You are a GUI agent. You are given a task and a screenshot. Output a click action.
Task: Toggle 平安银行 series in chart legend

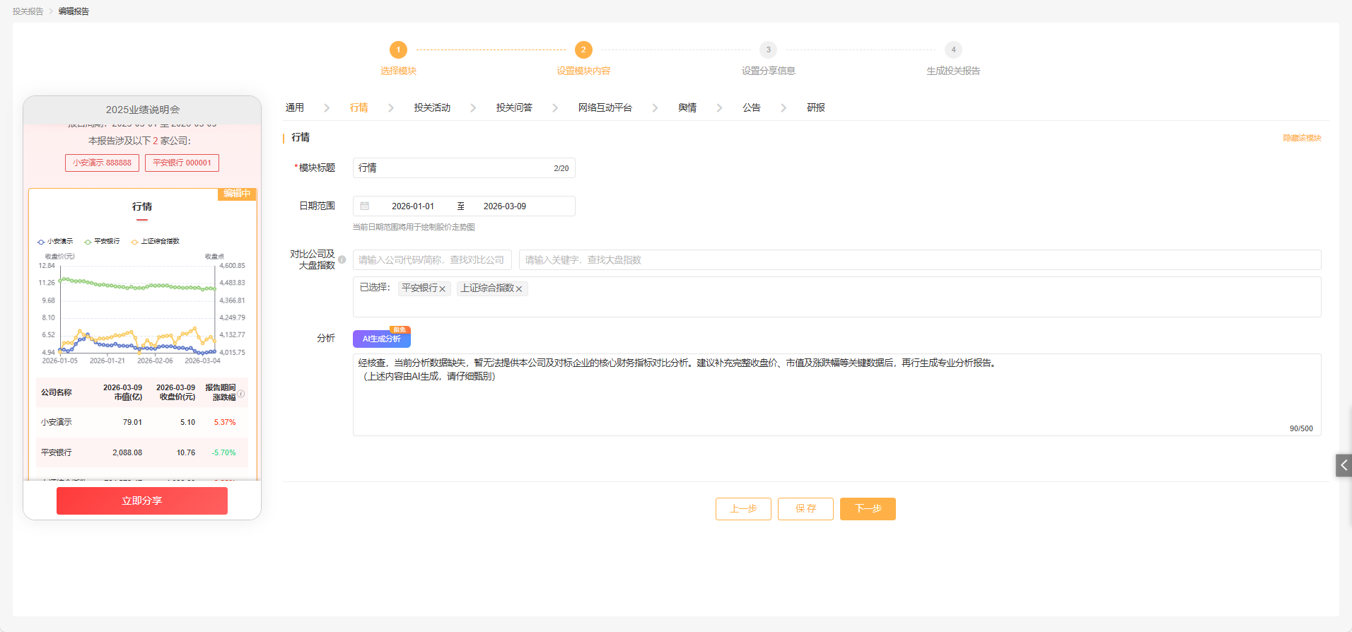pos(102,242)
